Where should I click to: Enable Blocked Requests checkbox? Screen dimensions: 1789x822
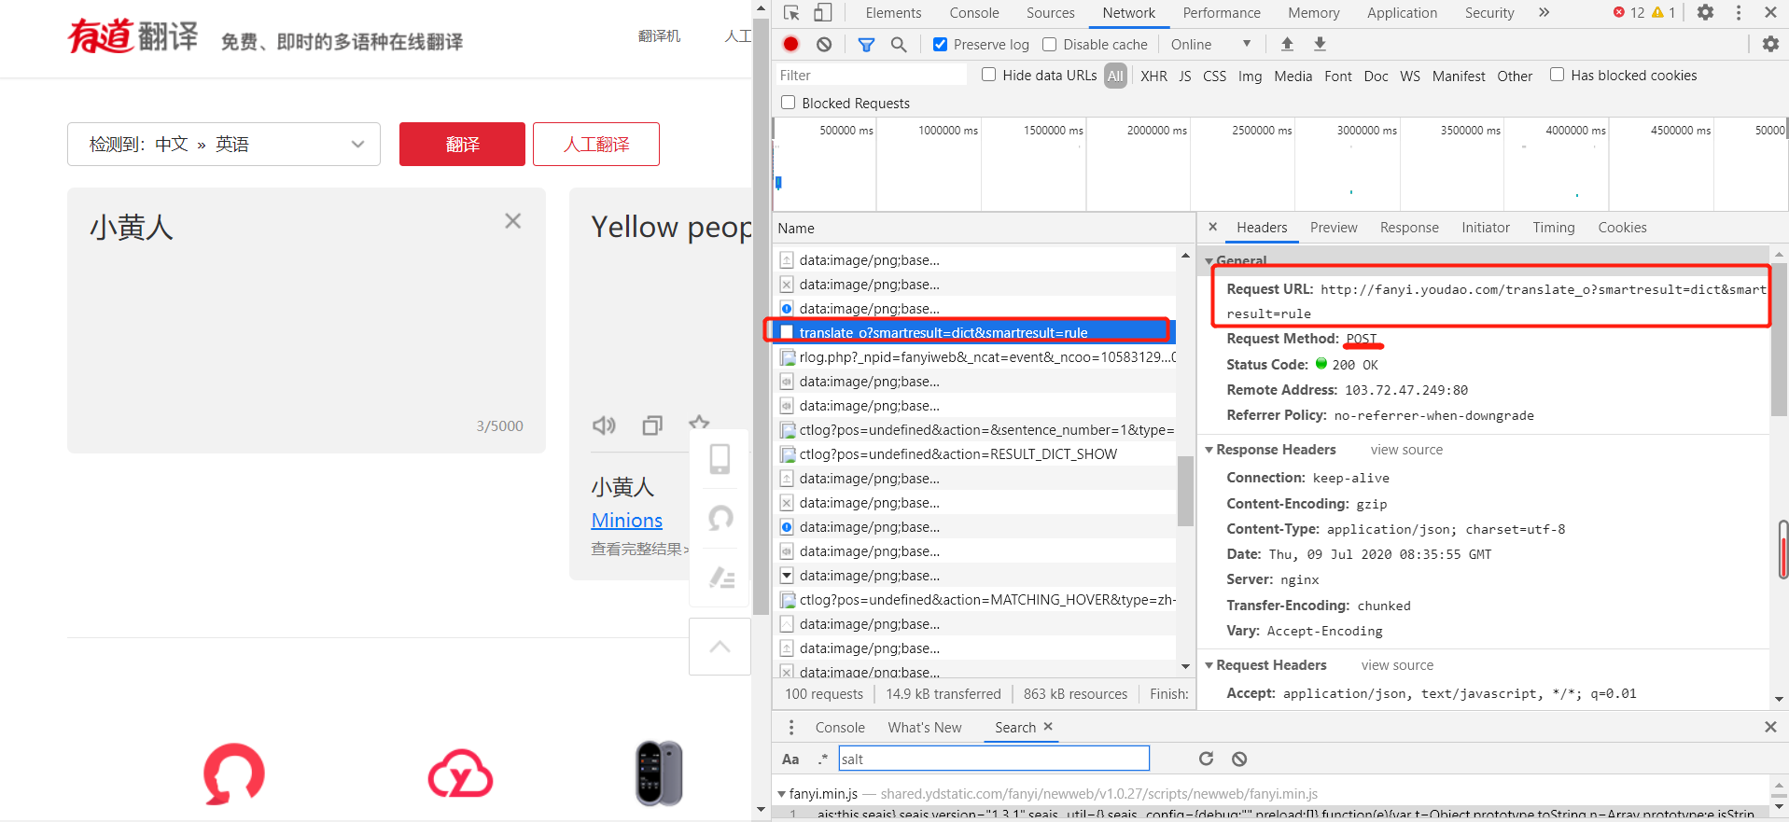tap(788, 103)
